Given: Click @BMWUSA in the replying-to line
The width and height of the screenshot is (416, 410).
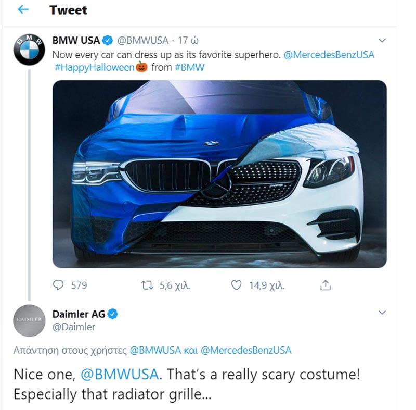Looking at the screenshot, I should [154, 350].
